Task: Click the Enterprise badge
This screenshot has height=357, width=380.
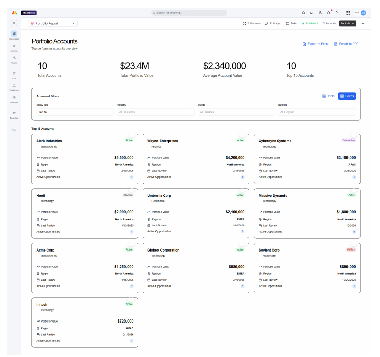Action: click(29, 13)
